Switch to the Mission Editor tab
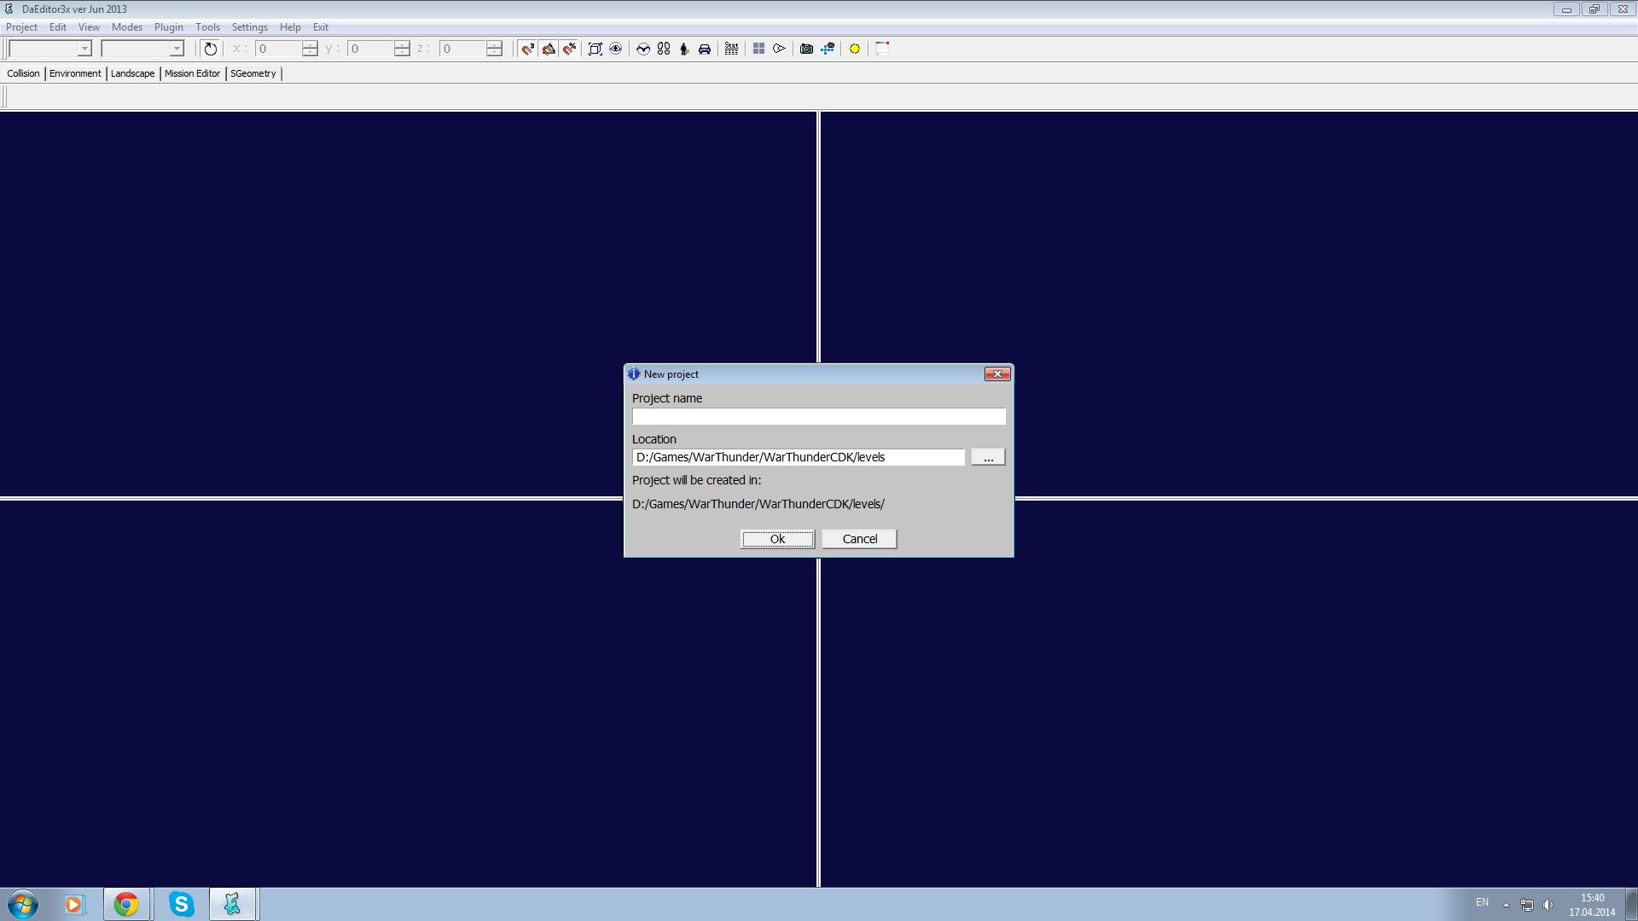Viewport: 1638px width, 921px height. coord(192,73)
